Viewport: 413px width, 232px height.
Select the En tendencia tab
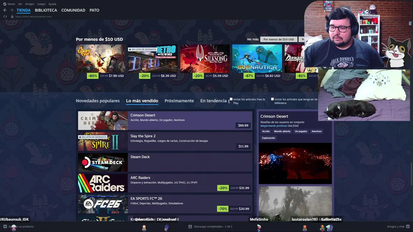215,101
